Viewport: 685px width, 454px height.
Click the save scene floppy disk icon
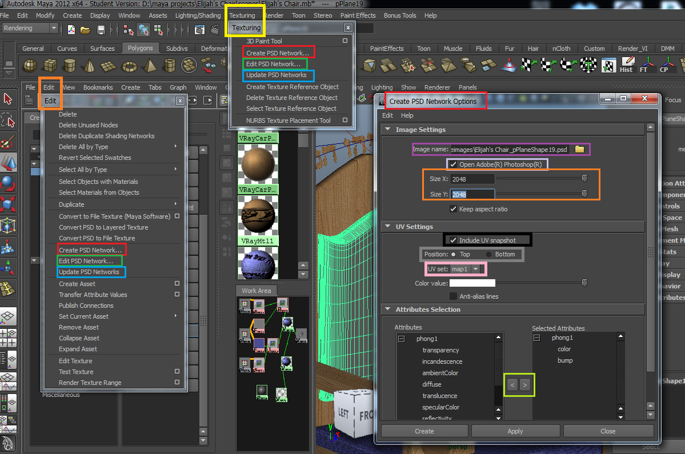click(101, 29)
